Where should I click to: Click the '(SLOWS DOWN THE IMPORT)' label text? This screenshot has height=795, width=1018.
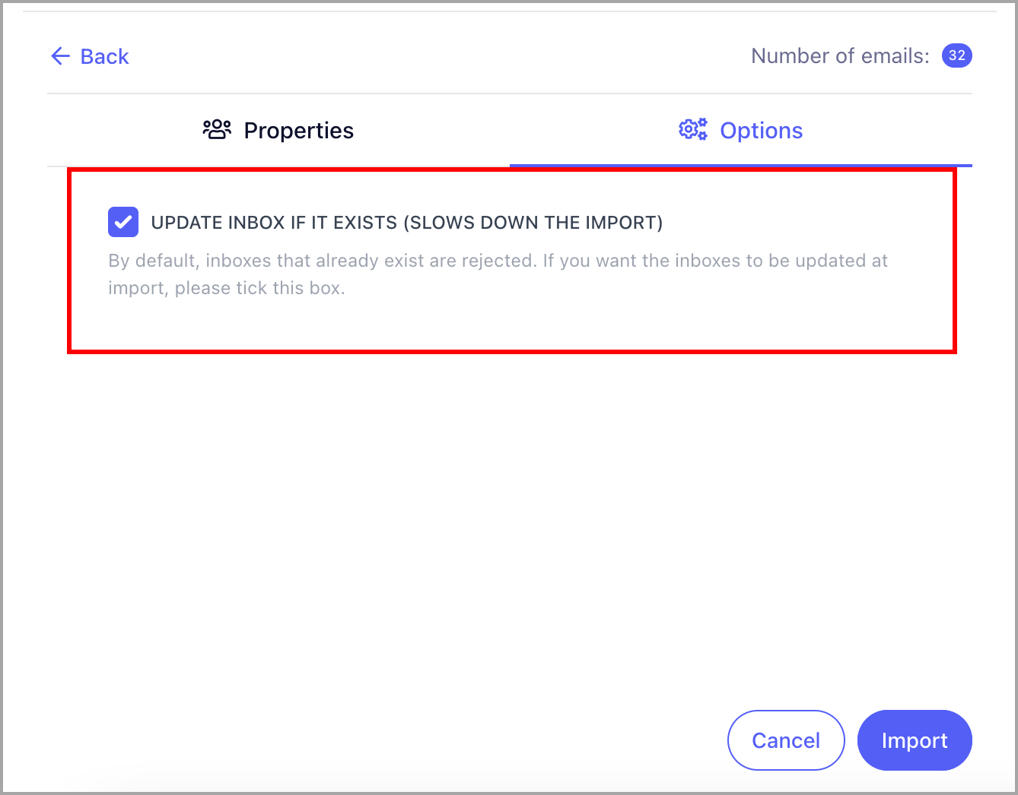pos(533,223)
